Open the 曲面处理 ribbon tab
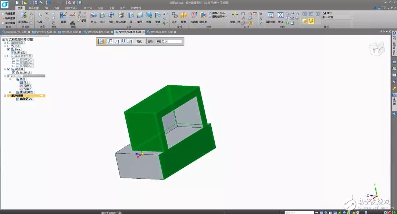 [33, 8]
